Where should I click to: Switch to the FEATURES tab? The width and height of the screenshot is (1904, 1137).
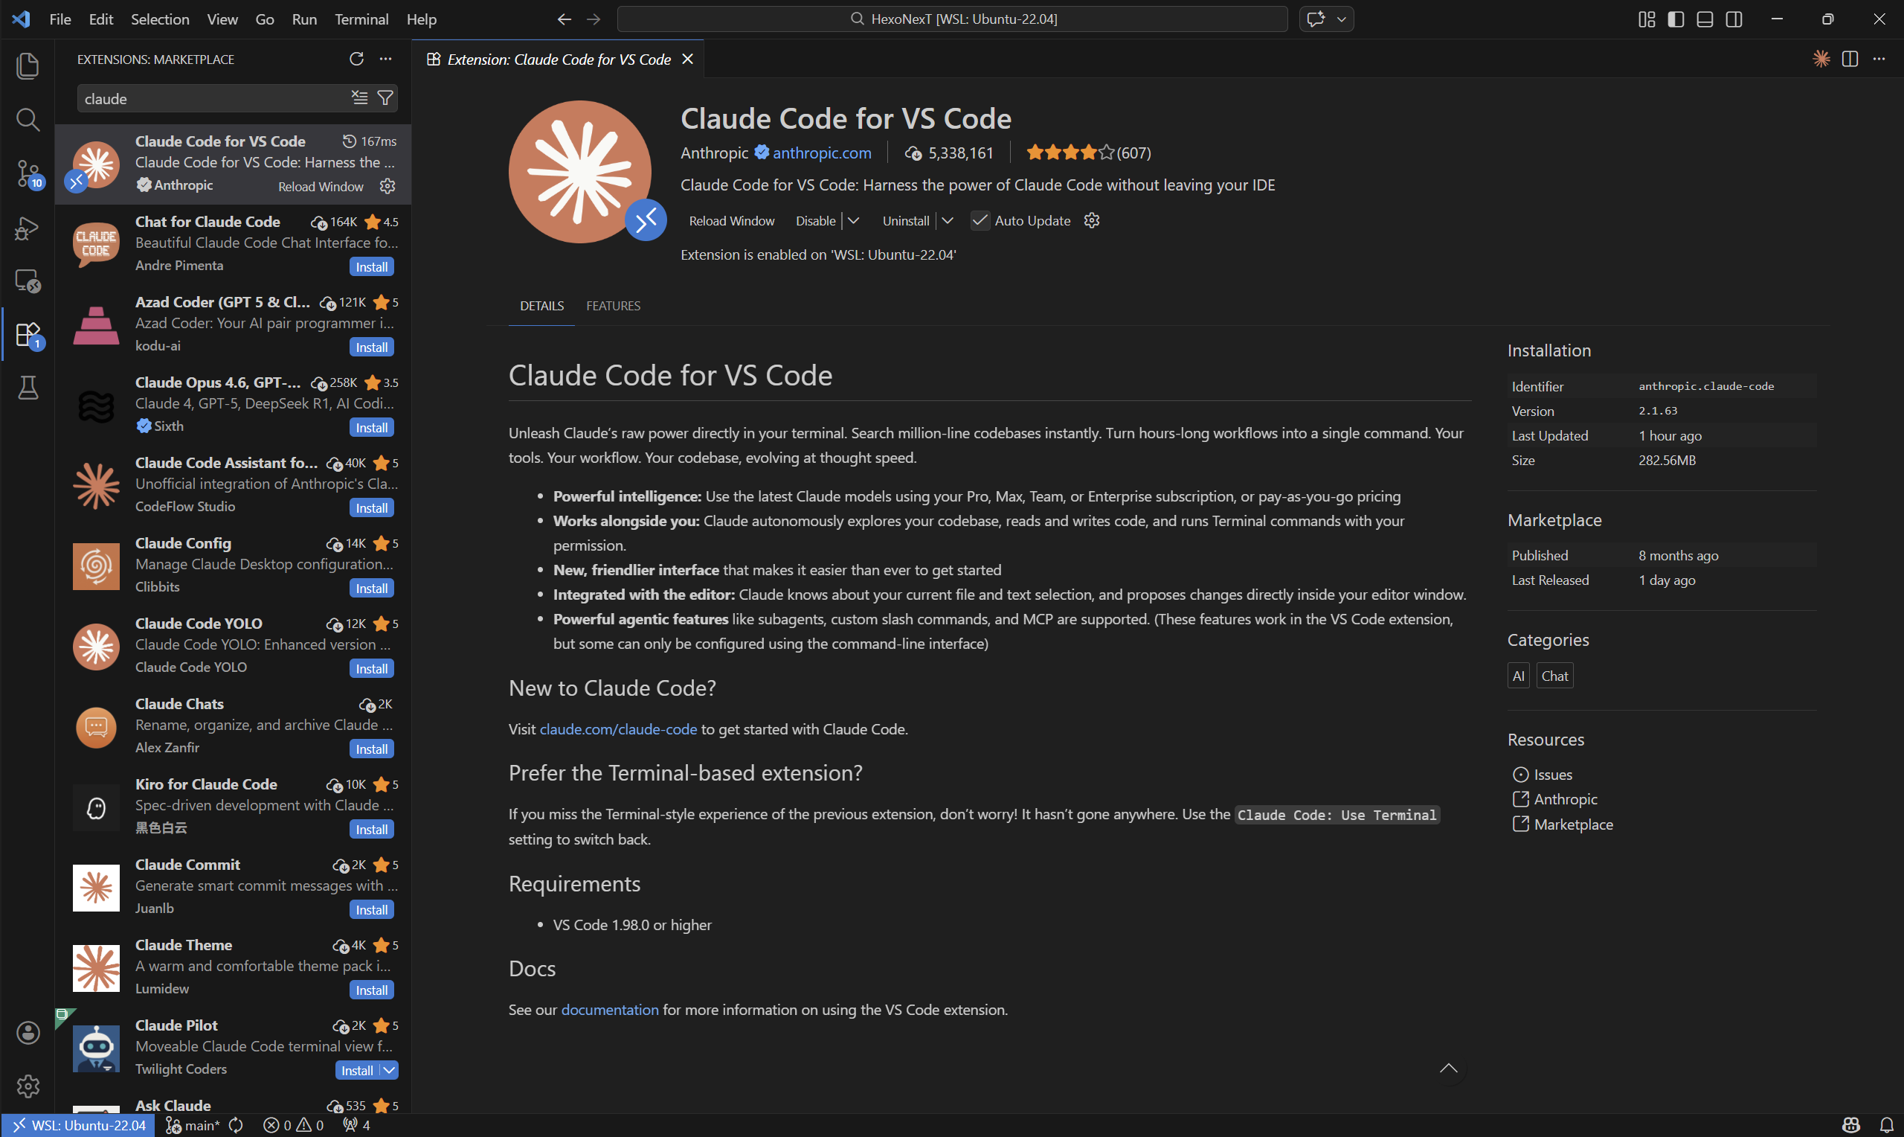tap(612, 306)
